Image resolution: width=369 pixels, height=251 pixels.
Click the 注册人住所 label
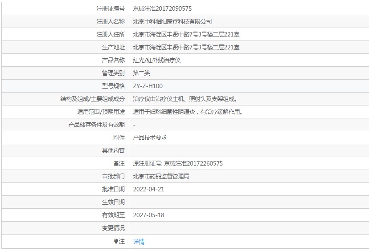[x=111, y=35]
